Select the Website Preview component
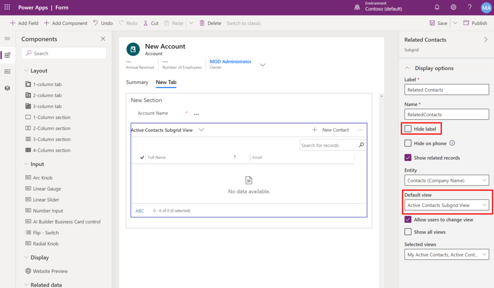Viewport: 494px width, 288px height. [47, 271]
